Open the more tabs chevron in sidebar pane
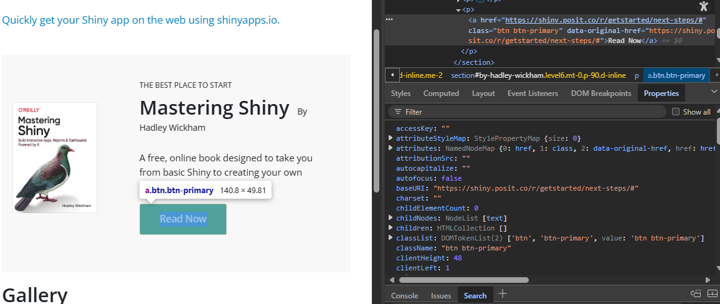 coord(714,92)
